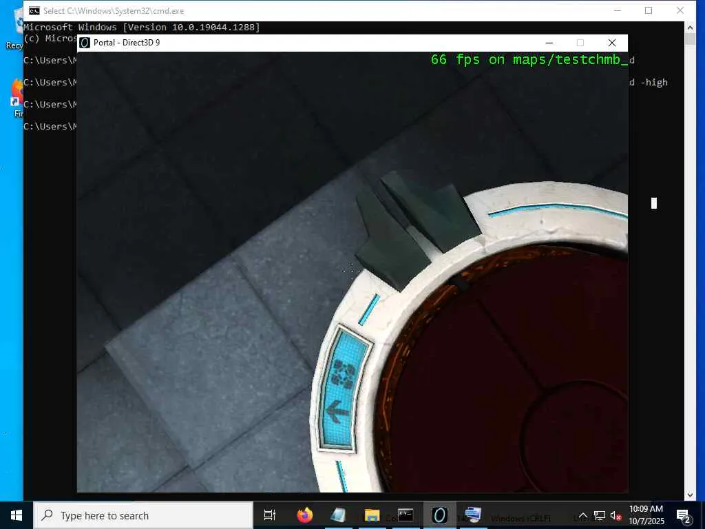
Task: Click the "Type here to search" box
Action: point(143,515)
